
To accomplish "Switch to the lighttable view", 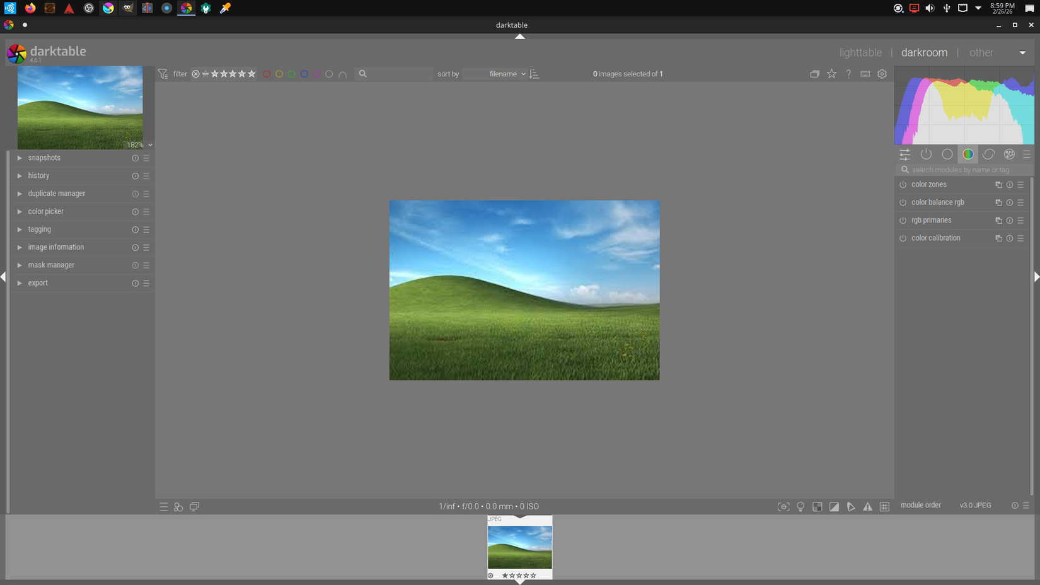I will 860,52.
